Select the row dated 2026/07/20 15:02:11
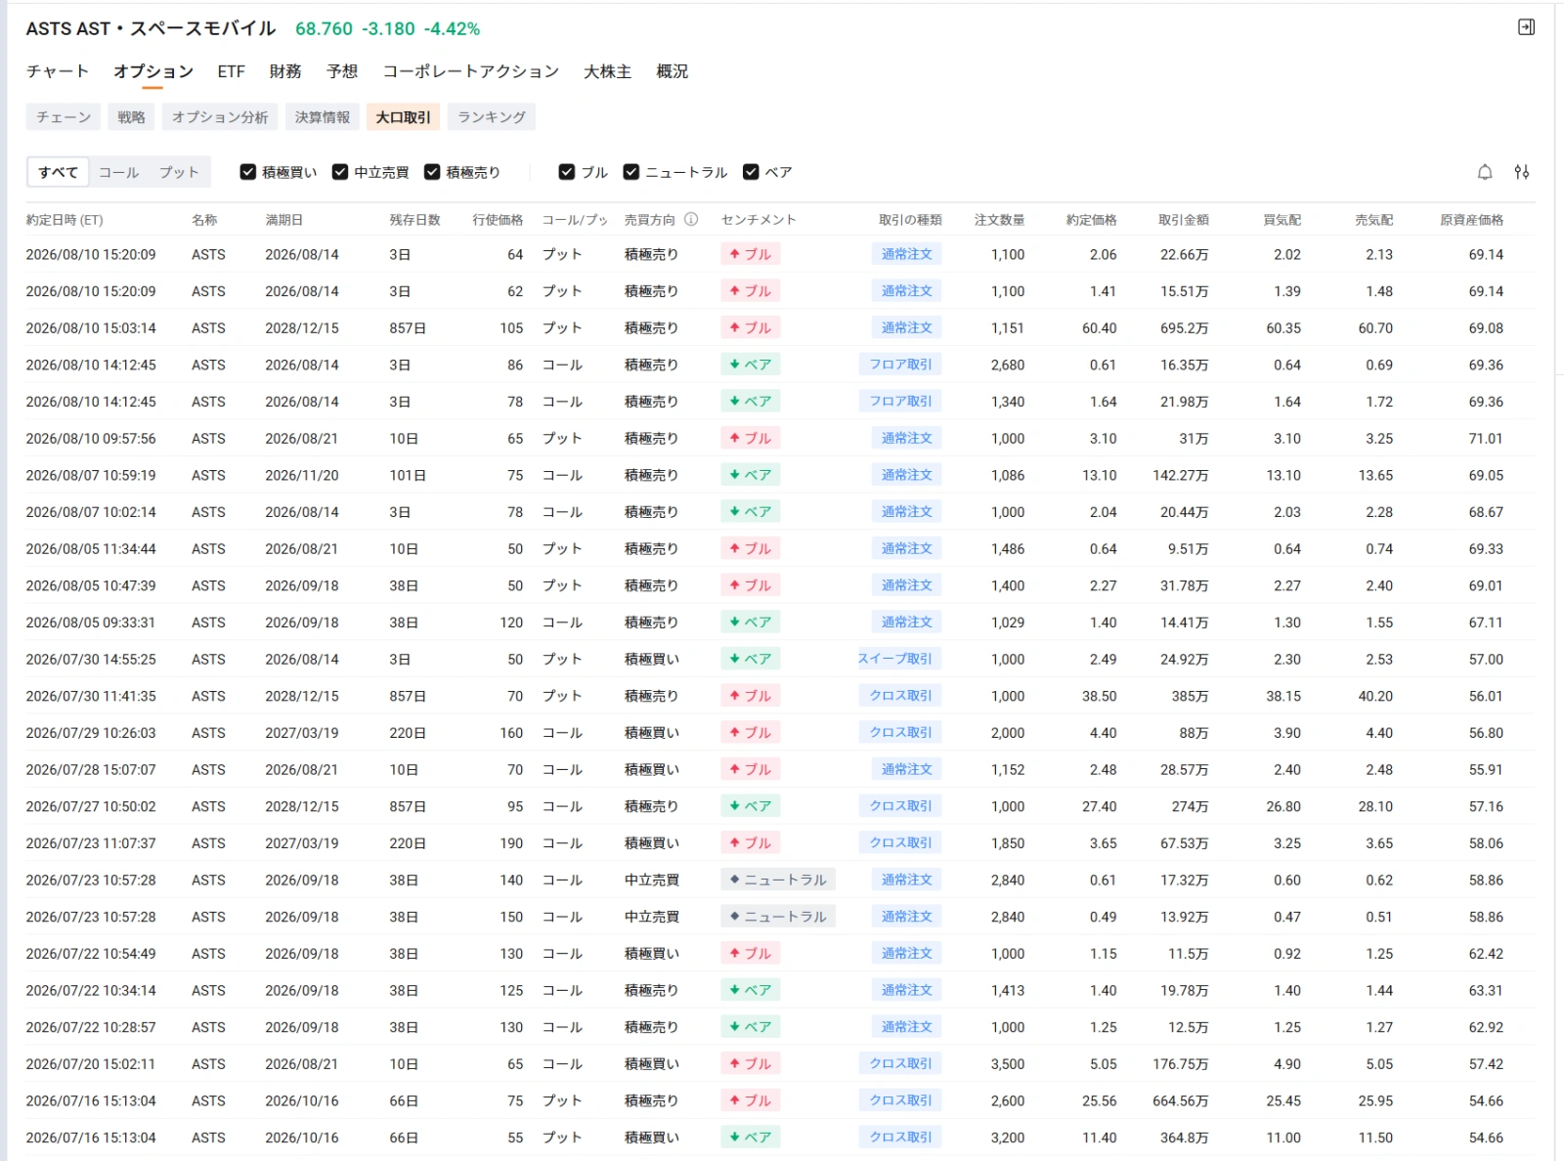This screenshot has height=1161, width=1564. point(780,1064)
